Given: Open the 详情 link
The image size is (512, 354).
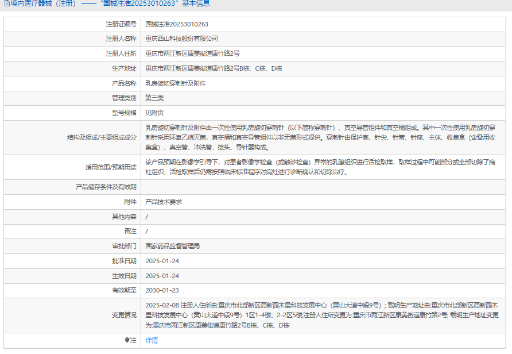Looking at the screenshot, I should click(152, 340).
